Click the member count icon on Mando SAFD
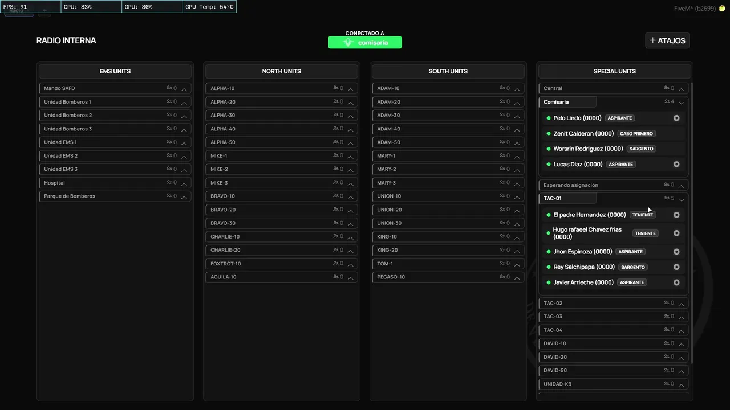This screenshot has width=730, height=410. [169, 88]
